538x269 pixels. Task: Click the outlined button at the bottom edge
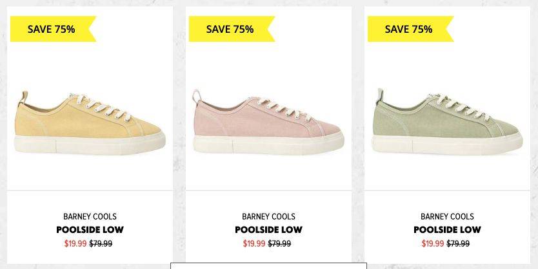coord(268,266)
